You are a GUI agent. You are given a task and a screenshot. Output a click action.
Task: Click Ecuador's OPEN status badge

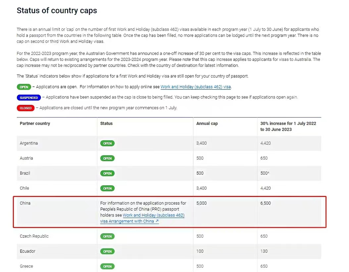(x=107, y=251)
